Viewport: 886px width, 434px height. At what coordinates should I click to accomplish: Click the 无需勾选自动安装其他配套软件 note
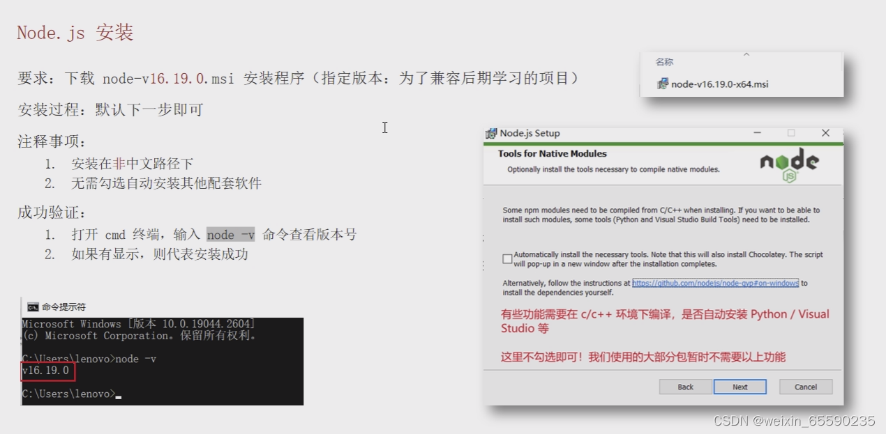[x=166, y=184]
